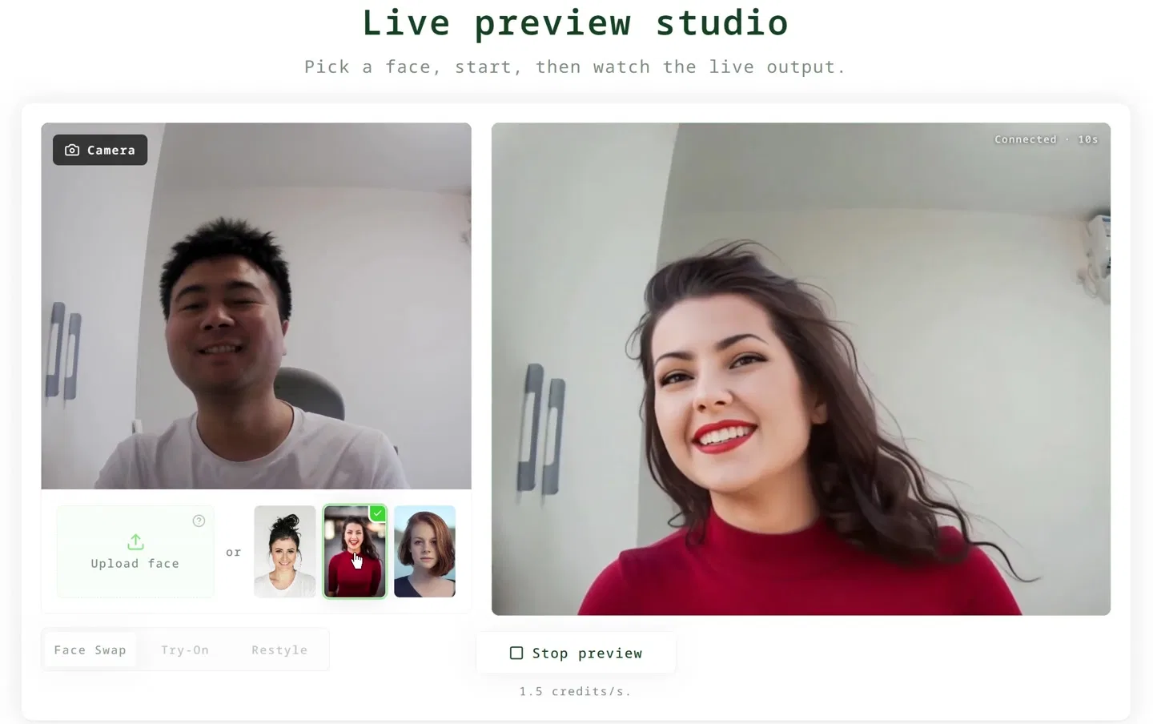Click the 'Camera' label text
The image size is (1153, 724).
coord(111,150)
